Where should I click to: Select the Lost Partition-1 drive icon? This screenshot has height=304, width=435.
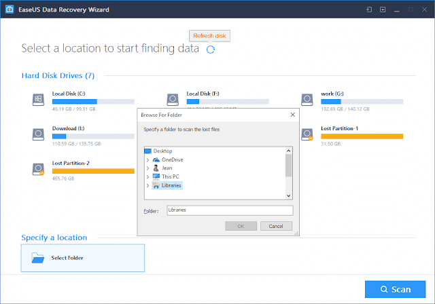click(307, 134)
